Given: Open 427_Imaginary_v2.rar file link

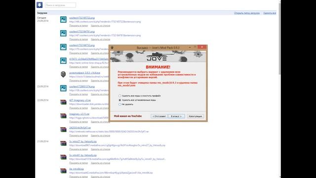Looking at the screenshot, I should click(x=80, y=100).
